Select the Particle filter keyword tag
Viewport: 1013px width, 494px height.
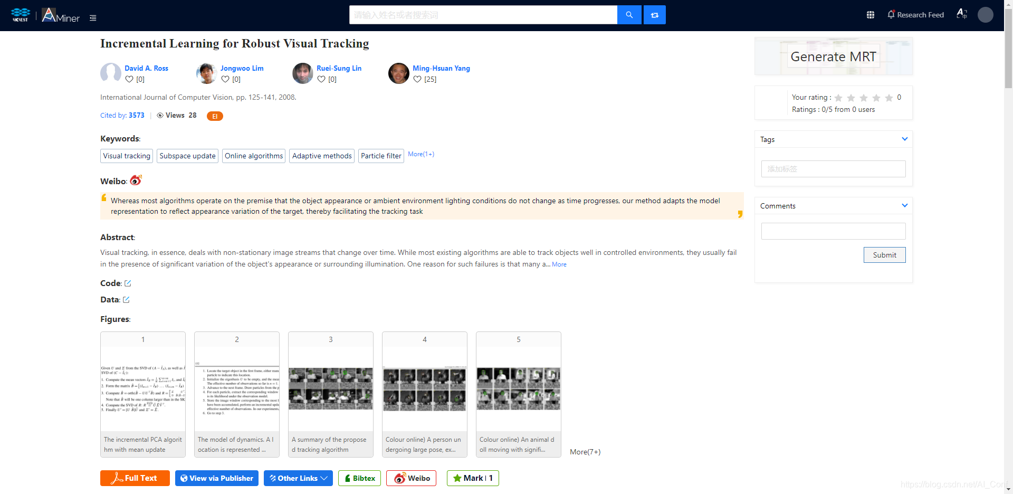pos(381,156)
